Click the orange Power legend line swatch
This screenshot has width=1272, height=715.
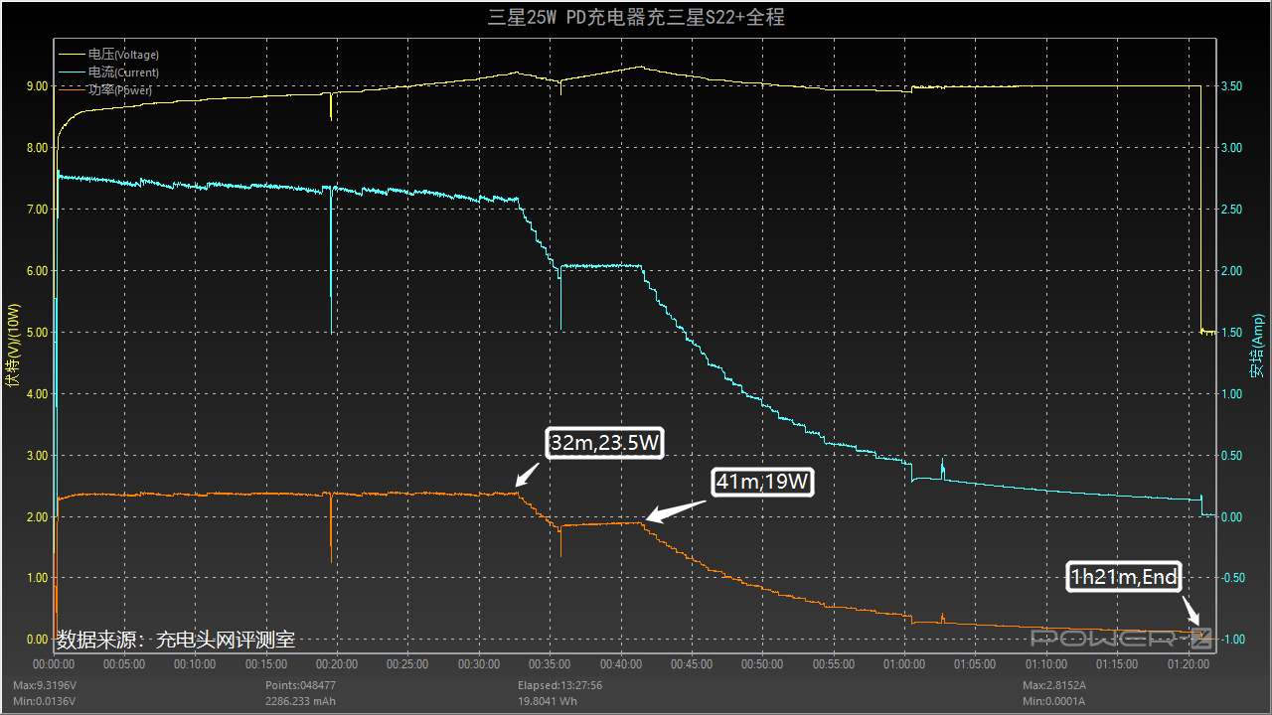pyautogui.click(x=73, y=90)
